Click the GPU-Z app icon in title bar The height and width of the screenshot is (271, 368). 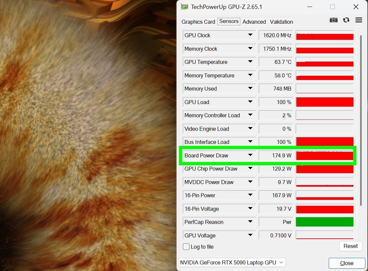tap(184, 7)
